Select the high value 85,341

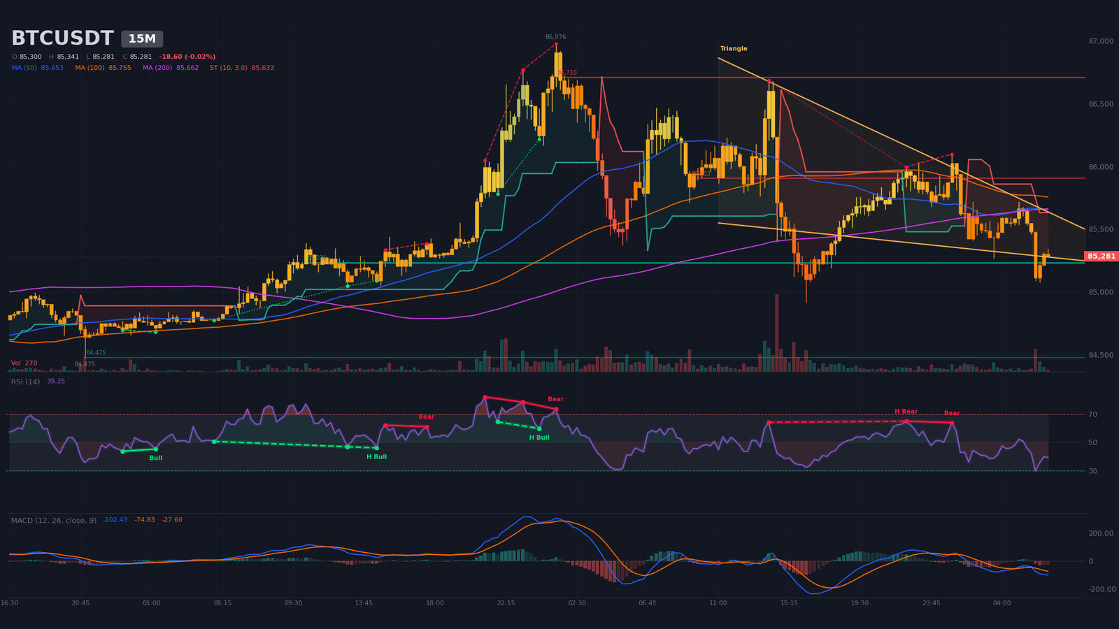(x=68, y=57)
